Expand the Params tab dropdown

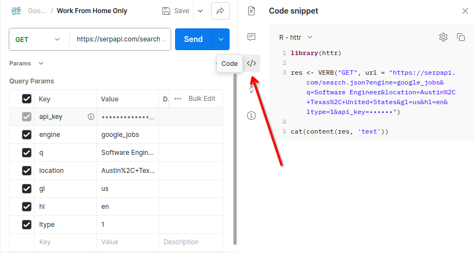click(x=41, y=63)
